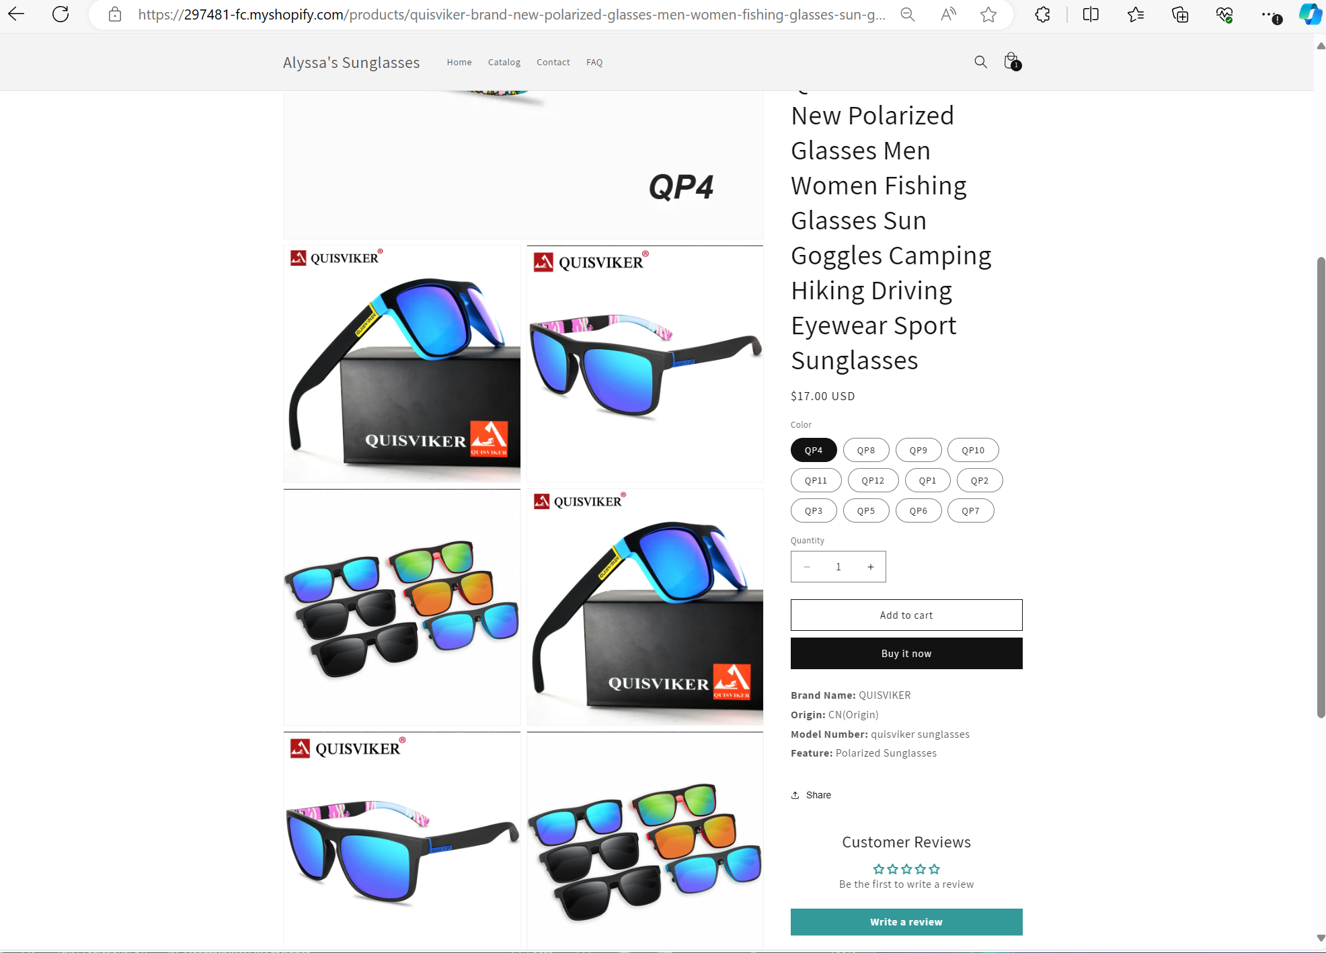The height and width of the screenshot is (953, 1326).
Task: Select the QP12 color option
Action: point(873,480)
